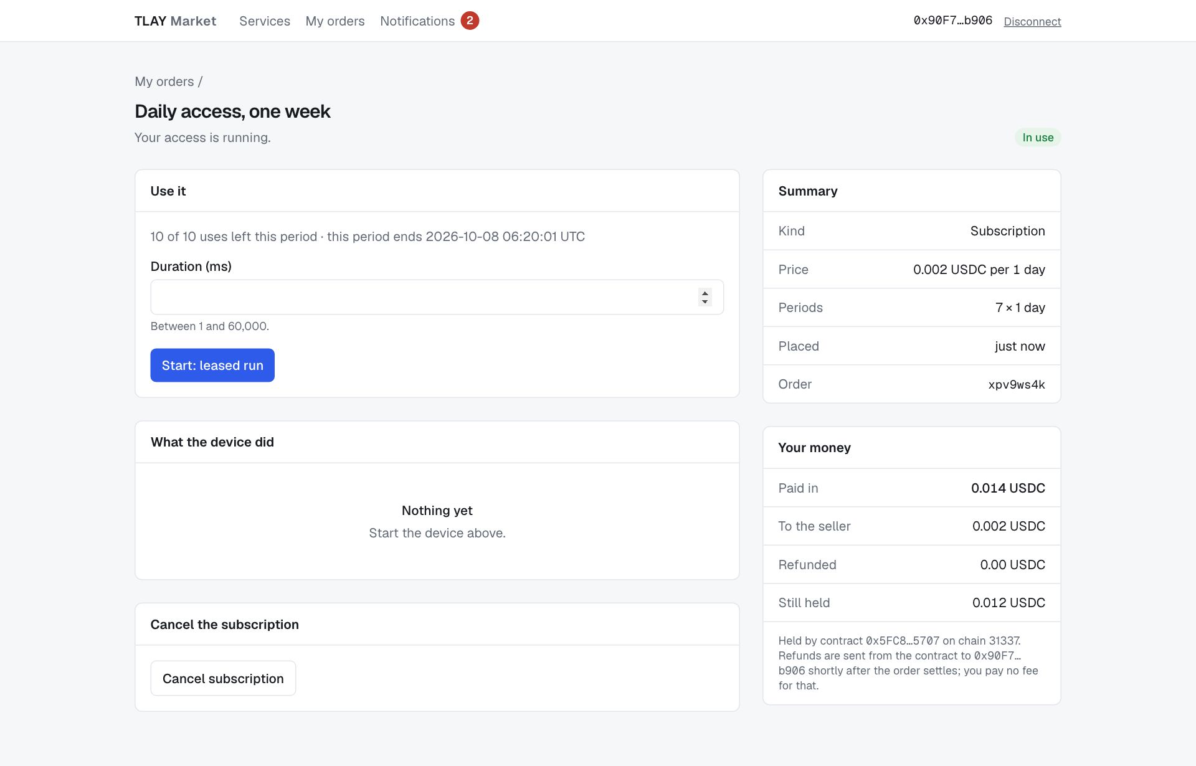Go to the Services menu
1196x766 pixels.
click(265, 21)
